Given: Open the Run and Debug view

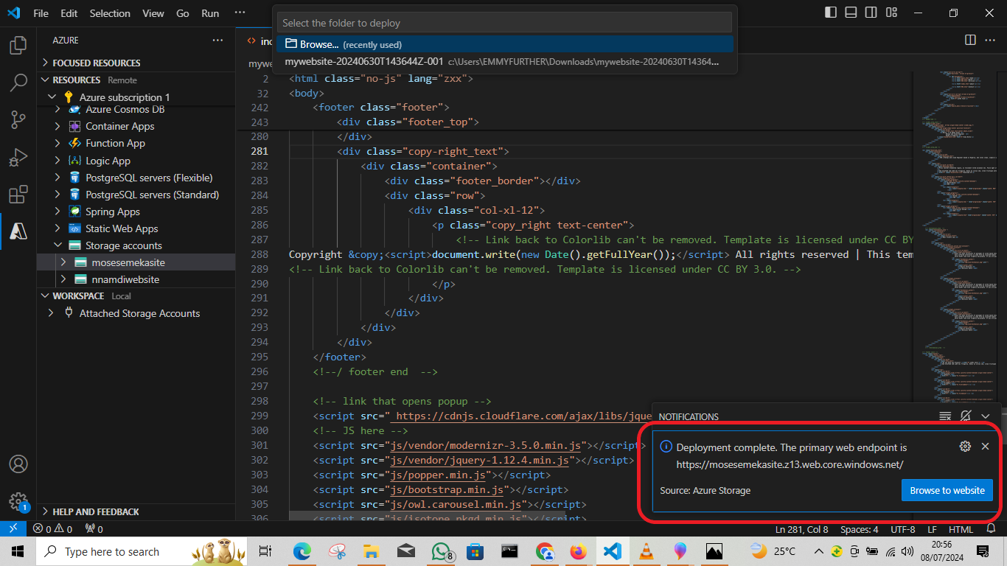Looking at the screenshot, I should click(18, 157).
